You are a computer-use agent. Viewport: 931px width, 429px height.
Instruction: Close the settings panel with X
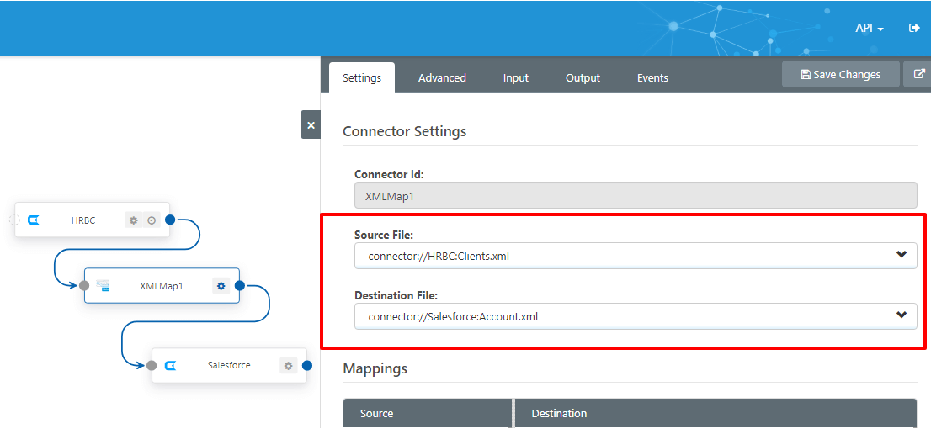pyautogui.click(x=311, y=124)
